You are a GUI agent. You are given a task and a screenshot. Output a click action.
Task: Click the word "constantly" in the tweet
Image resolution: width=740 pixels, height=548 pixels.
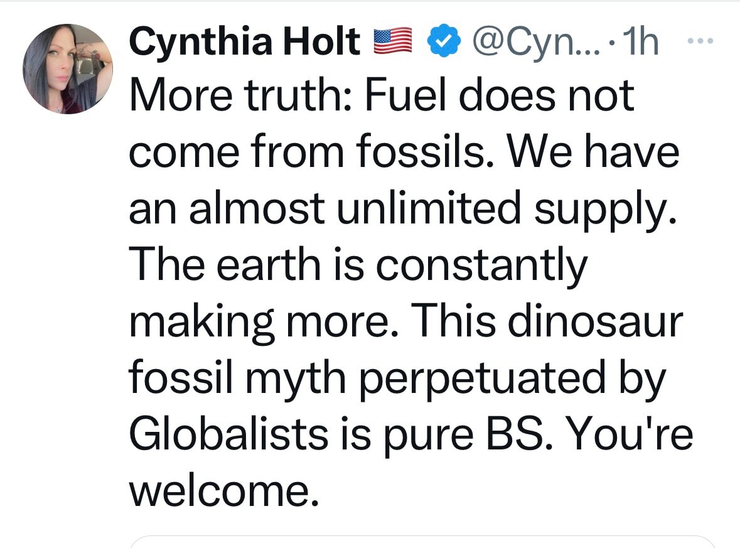481,264
